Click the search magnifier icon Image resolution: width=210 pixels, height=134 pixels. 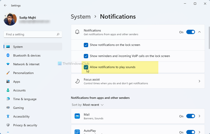click(x=58, y=34)
